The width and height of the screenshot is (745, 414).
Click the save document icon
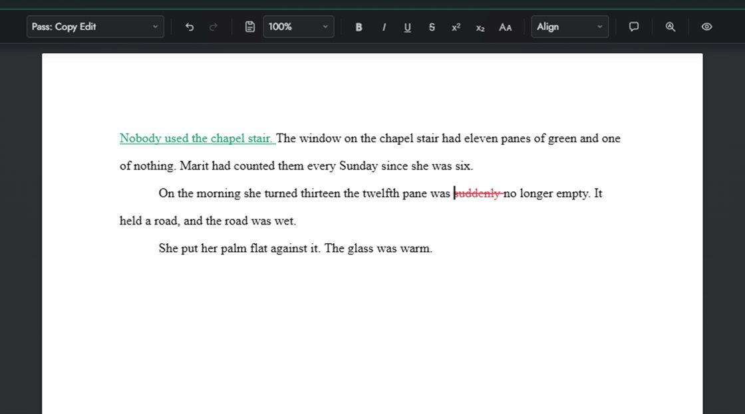tap(250, 27)
